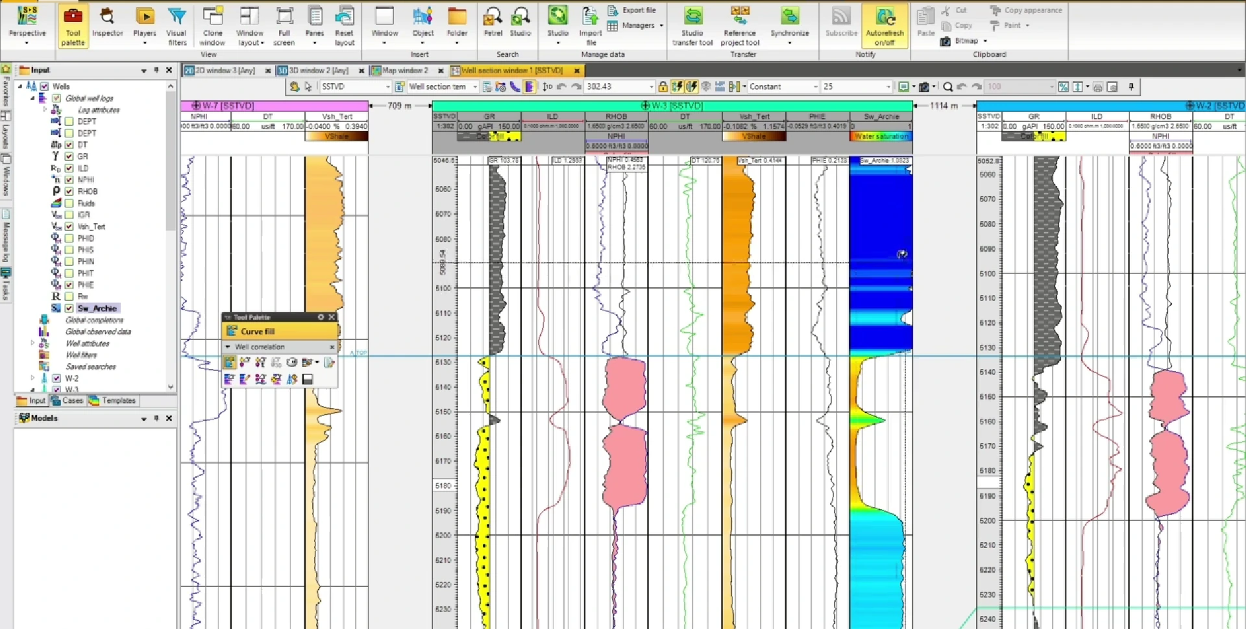Open the SSTVD dropdown in the toolbar

356,86
